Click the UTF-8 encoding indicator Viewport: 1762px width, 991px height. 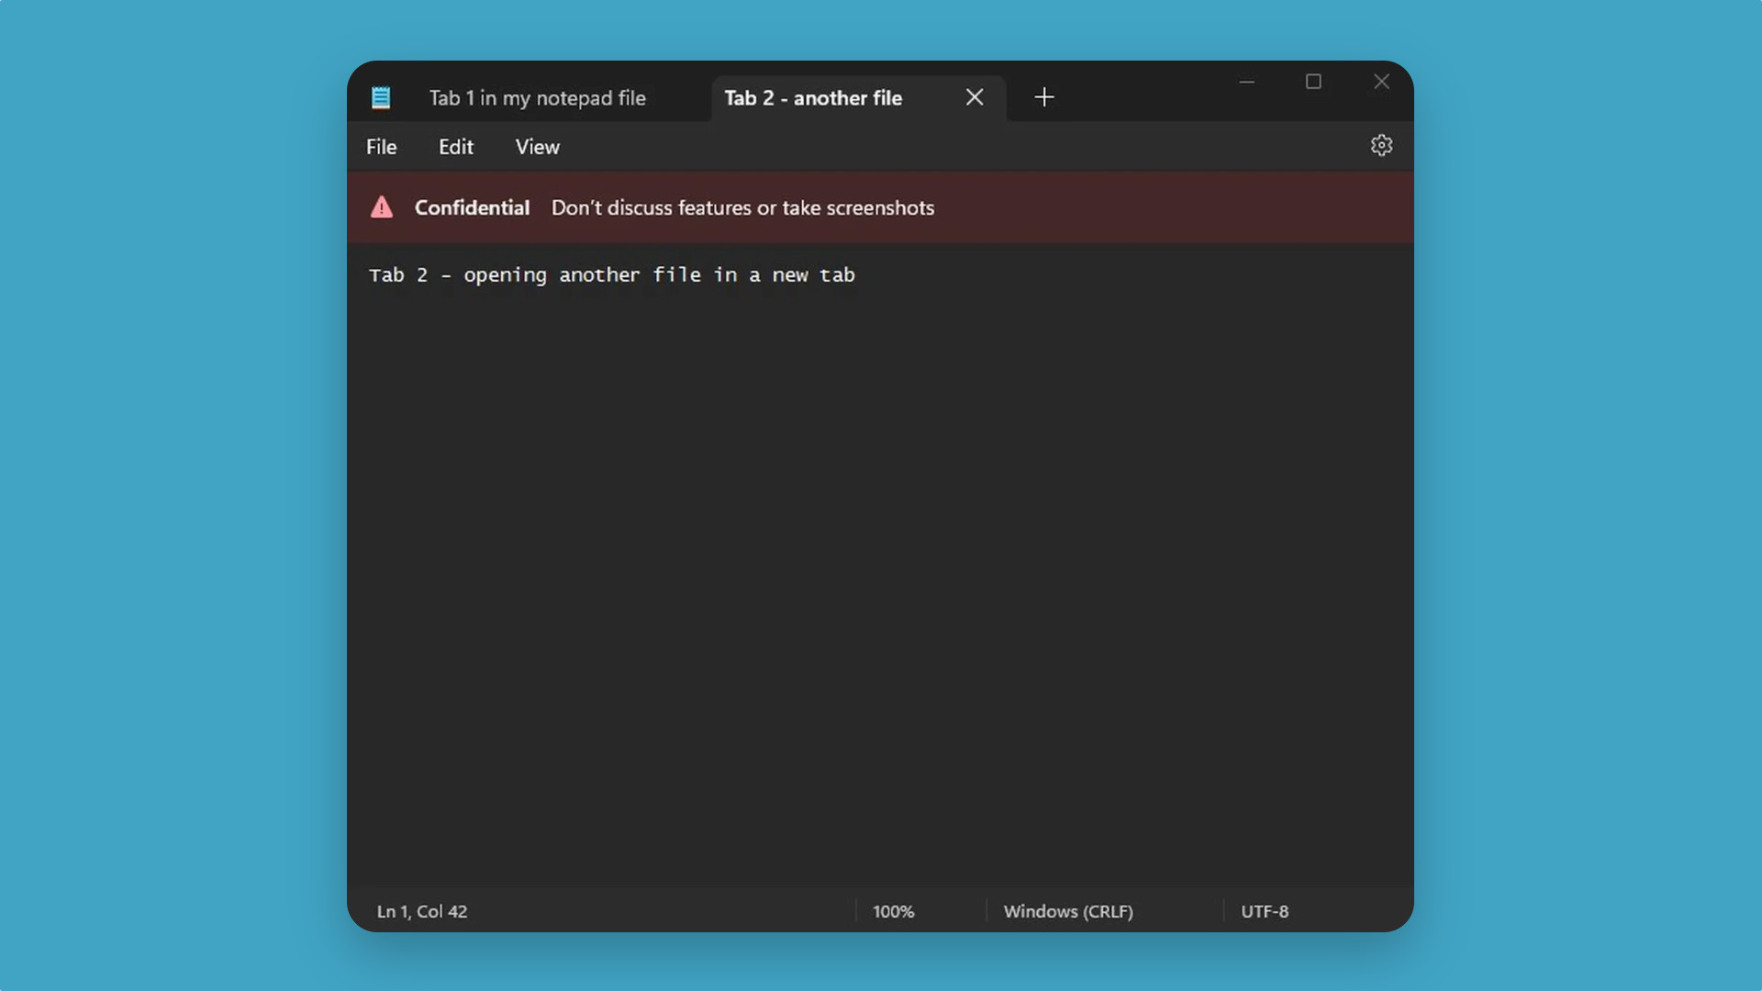[x=1265, y=910]
